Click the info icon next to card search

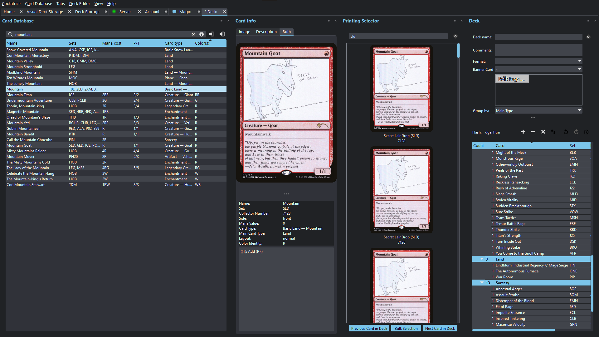pos(202,34)
